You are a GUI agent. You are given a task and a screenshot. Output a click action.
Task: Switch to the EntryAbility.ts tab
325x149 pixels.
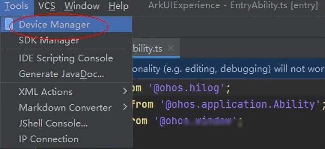pos(148,49)
